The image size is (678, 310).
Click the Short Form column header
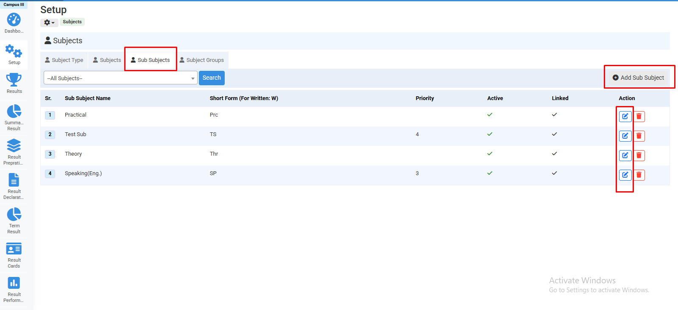[x=244, y=98]
